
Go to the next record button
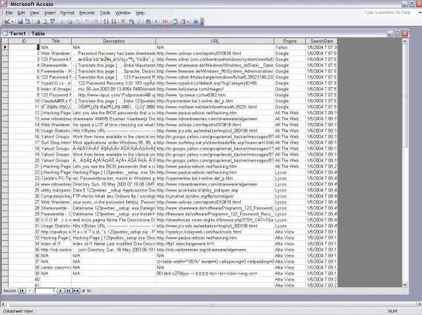pyautogui.click(x=61, y=291)
